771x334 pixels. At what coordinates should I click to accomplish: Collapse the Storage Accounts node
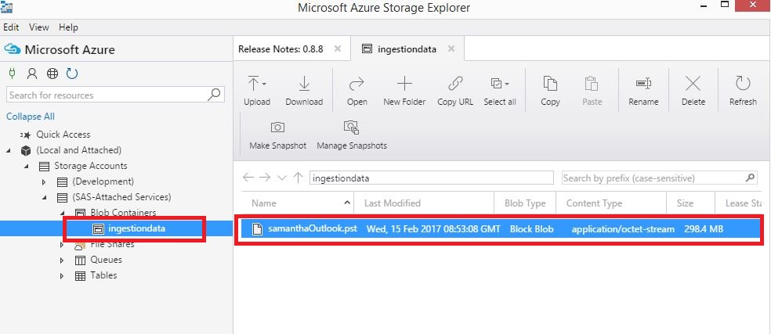(27, 167)
